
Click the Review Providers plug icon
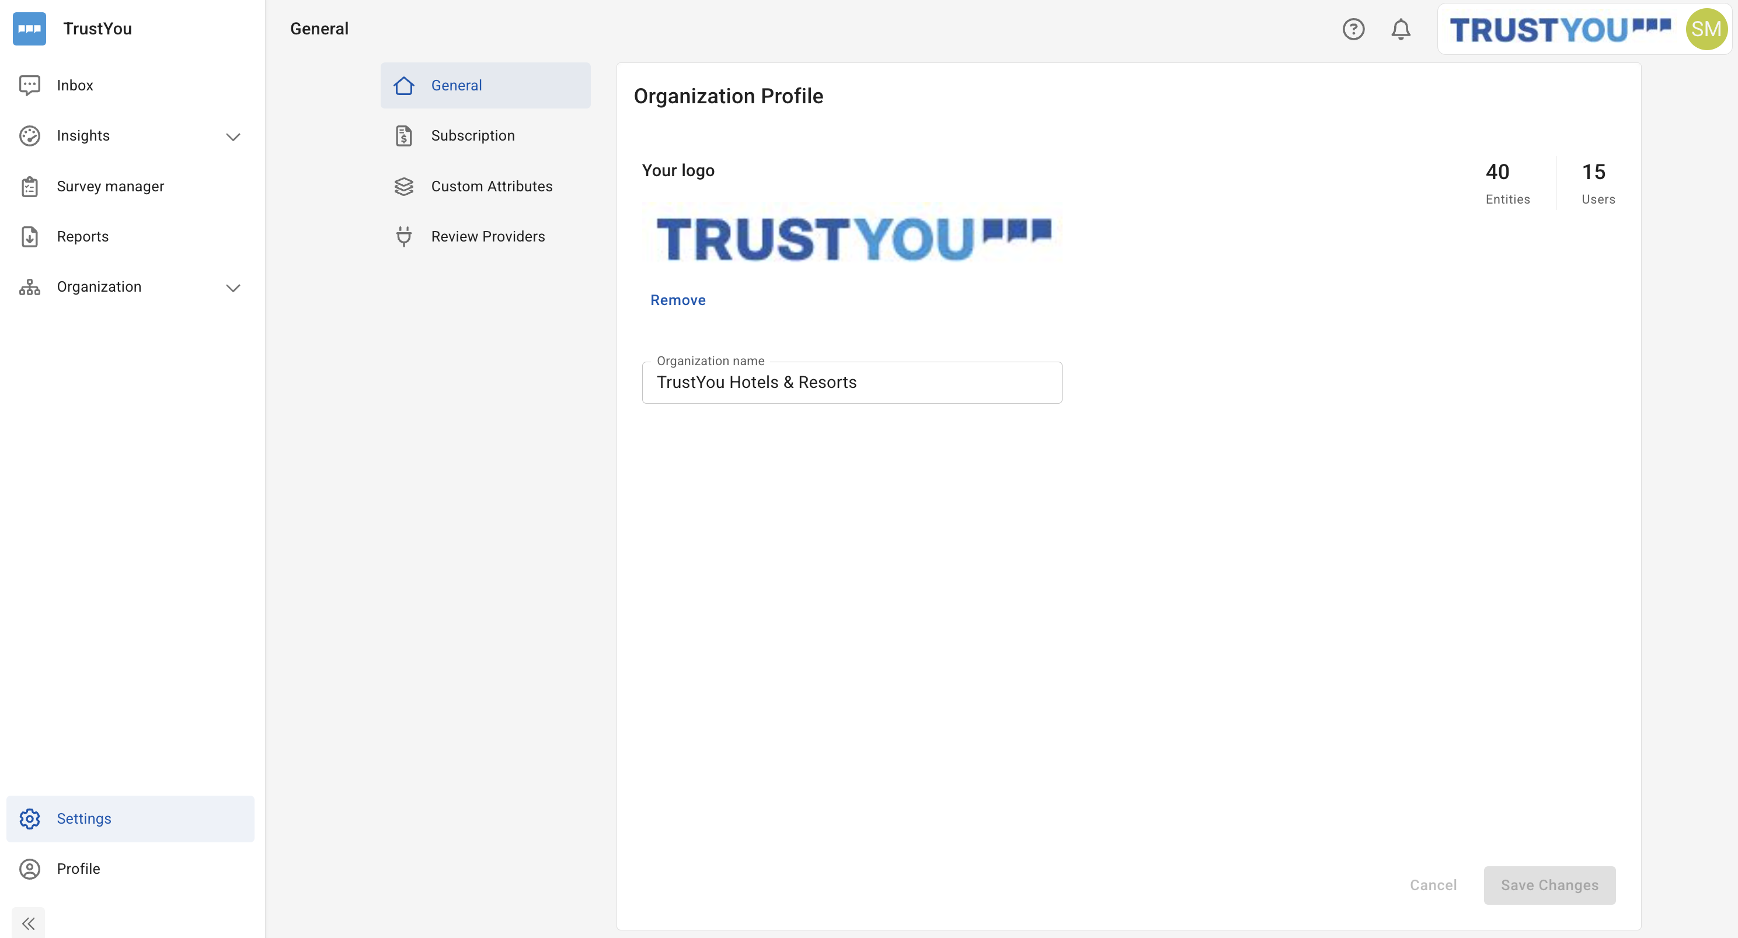(x=404, y=237)
